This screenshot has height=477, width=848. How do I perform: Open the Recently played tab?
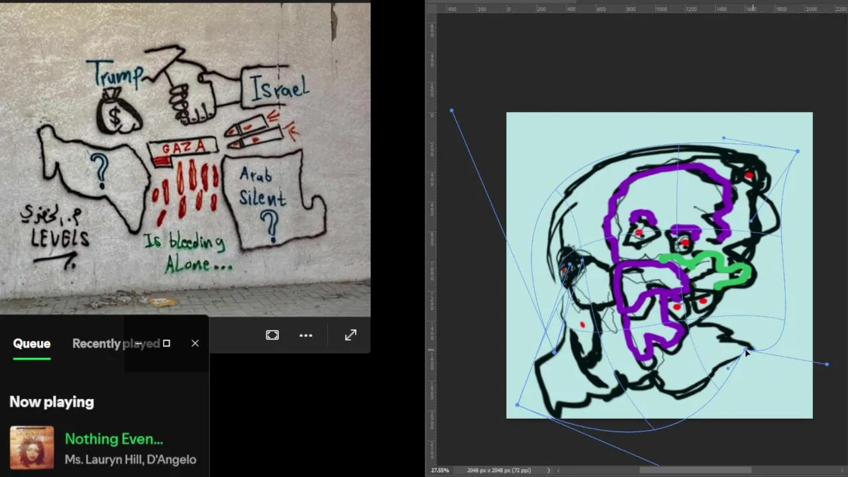coord(116,343)
